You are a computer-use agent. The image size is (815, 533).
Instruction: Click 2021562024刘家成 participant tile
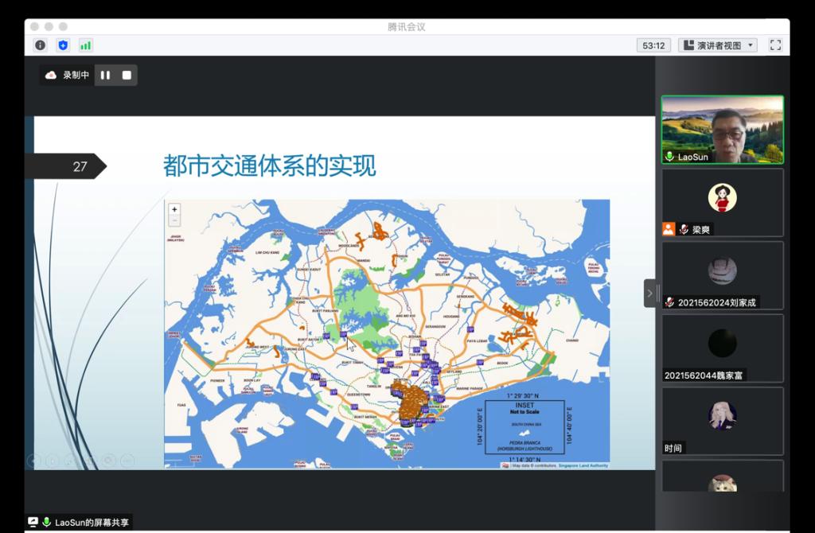[722, 275]
